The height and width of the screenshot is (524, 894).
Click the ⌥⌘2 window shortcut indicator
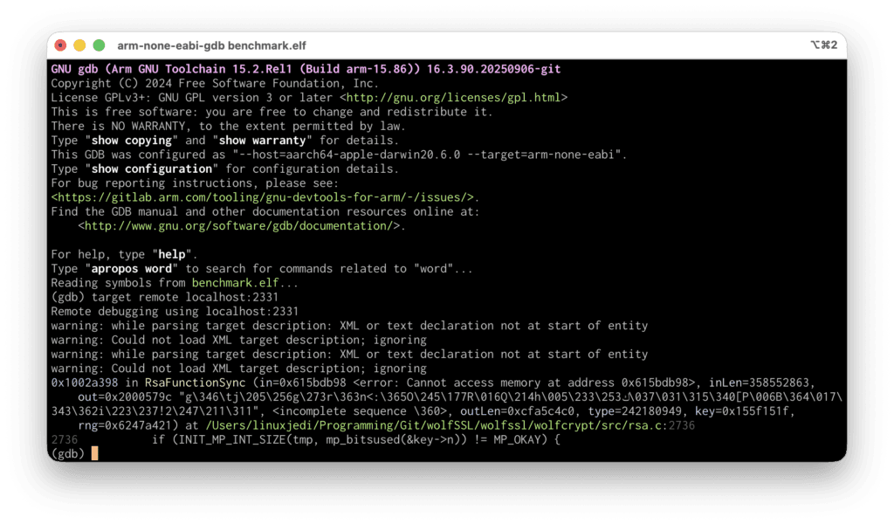pos(822,45)
